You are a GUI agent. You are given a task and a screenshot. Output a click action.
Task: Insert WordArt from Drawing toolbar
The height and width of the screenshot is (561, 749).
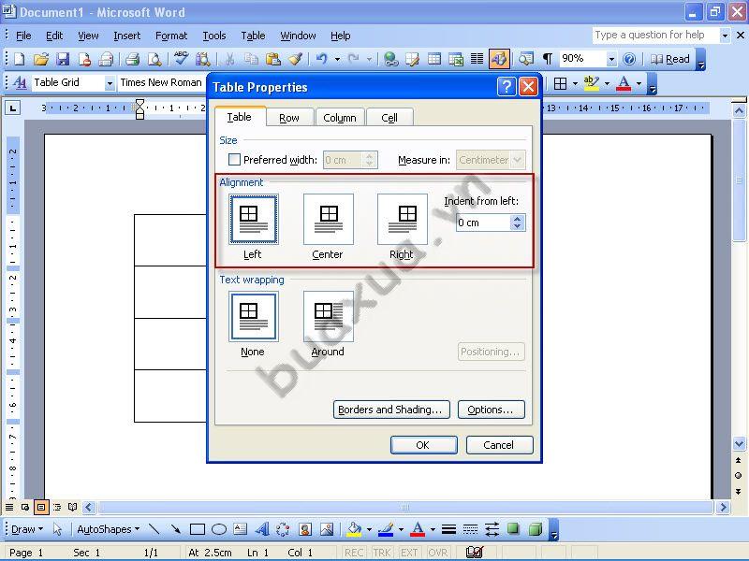[262, 529]
